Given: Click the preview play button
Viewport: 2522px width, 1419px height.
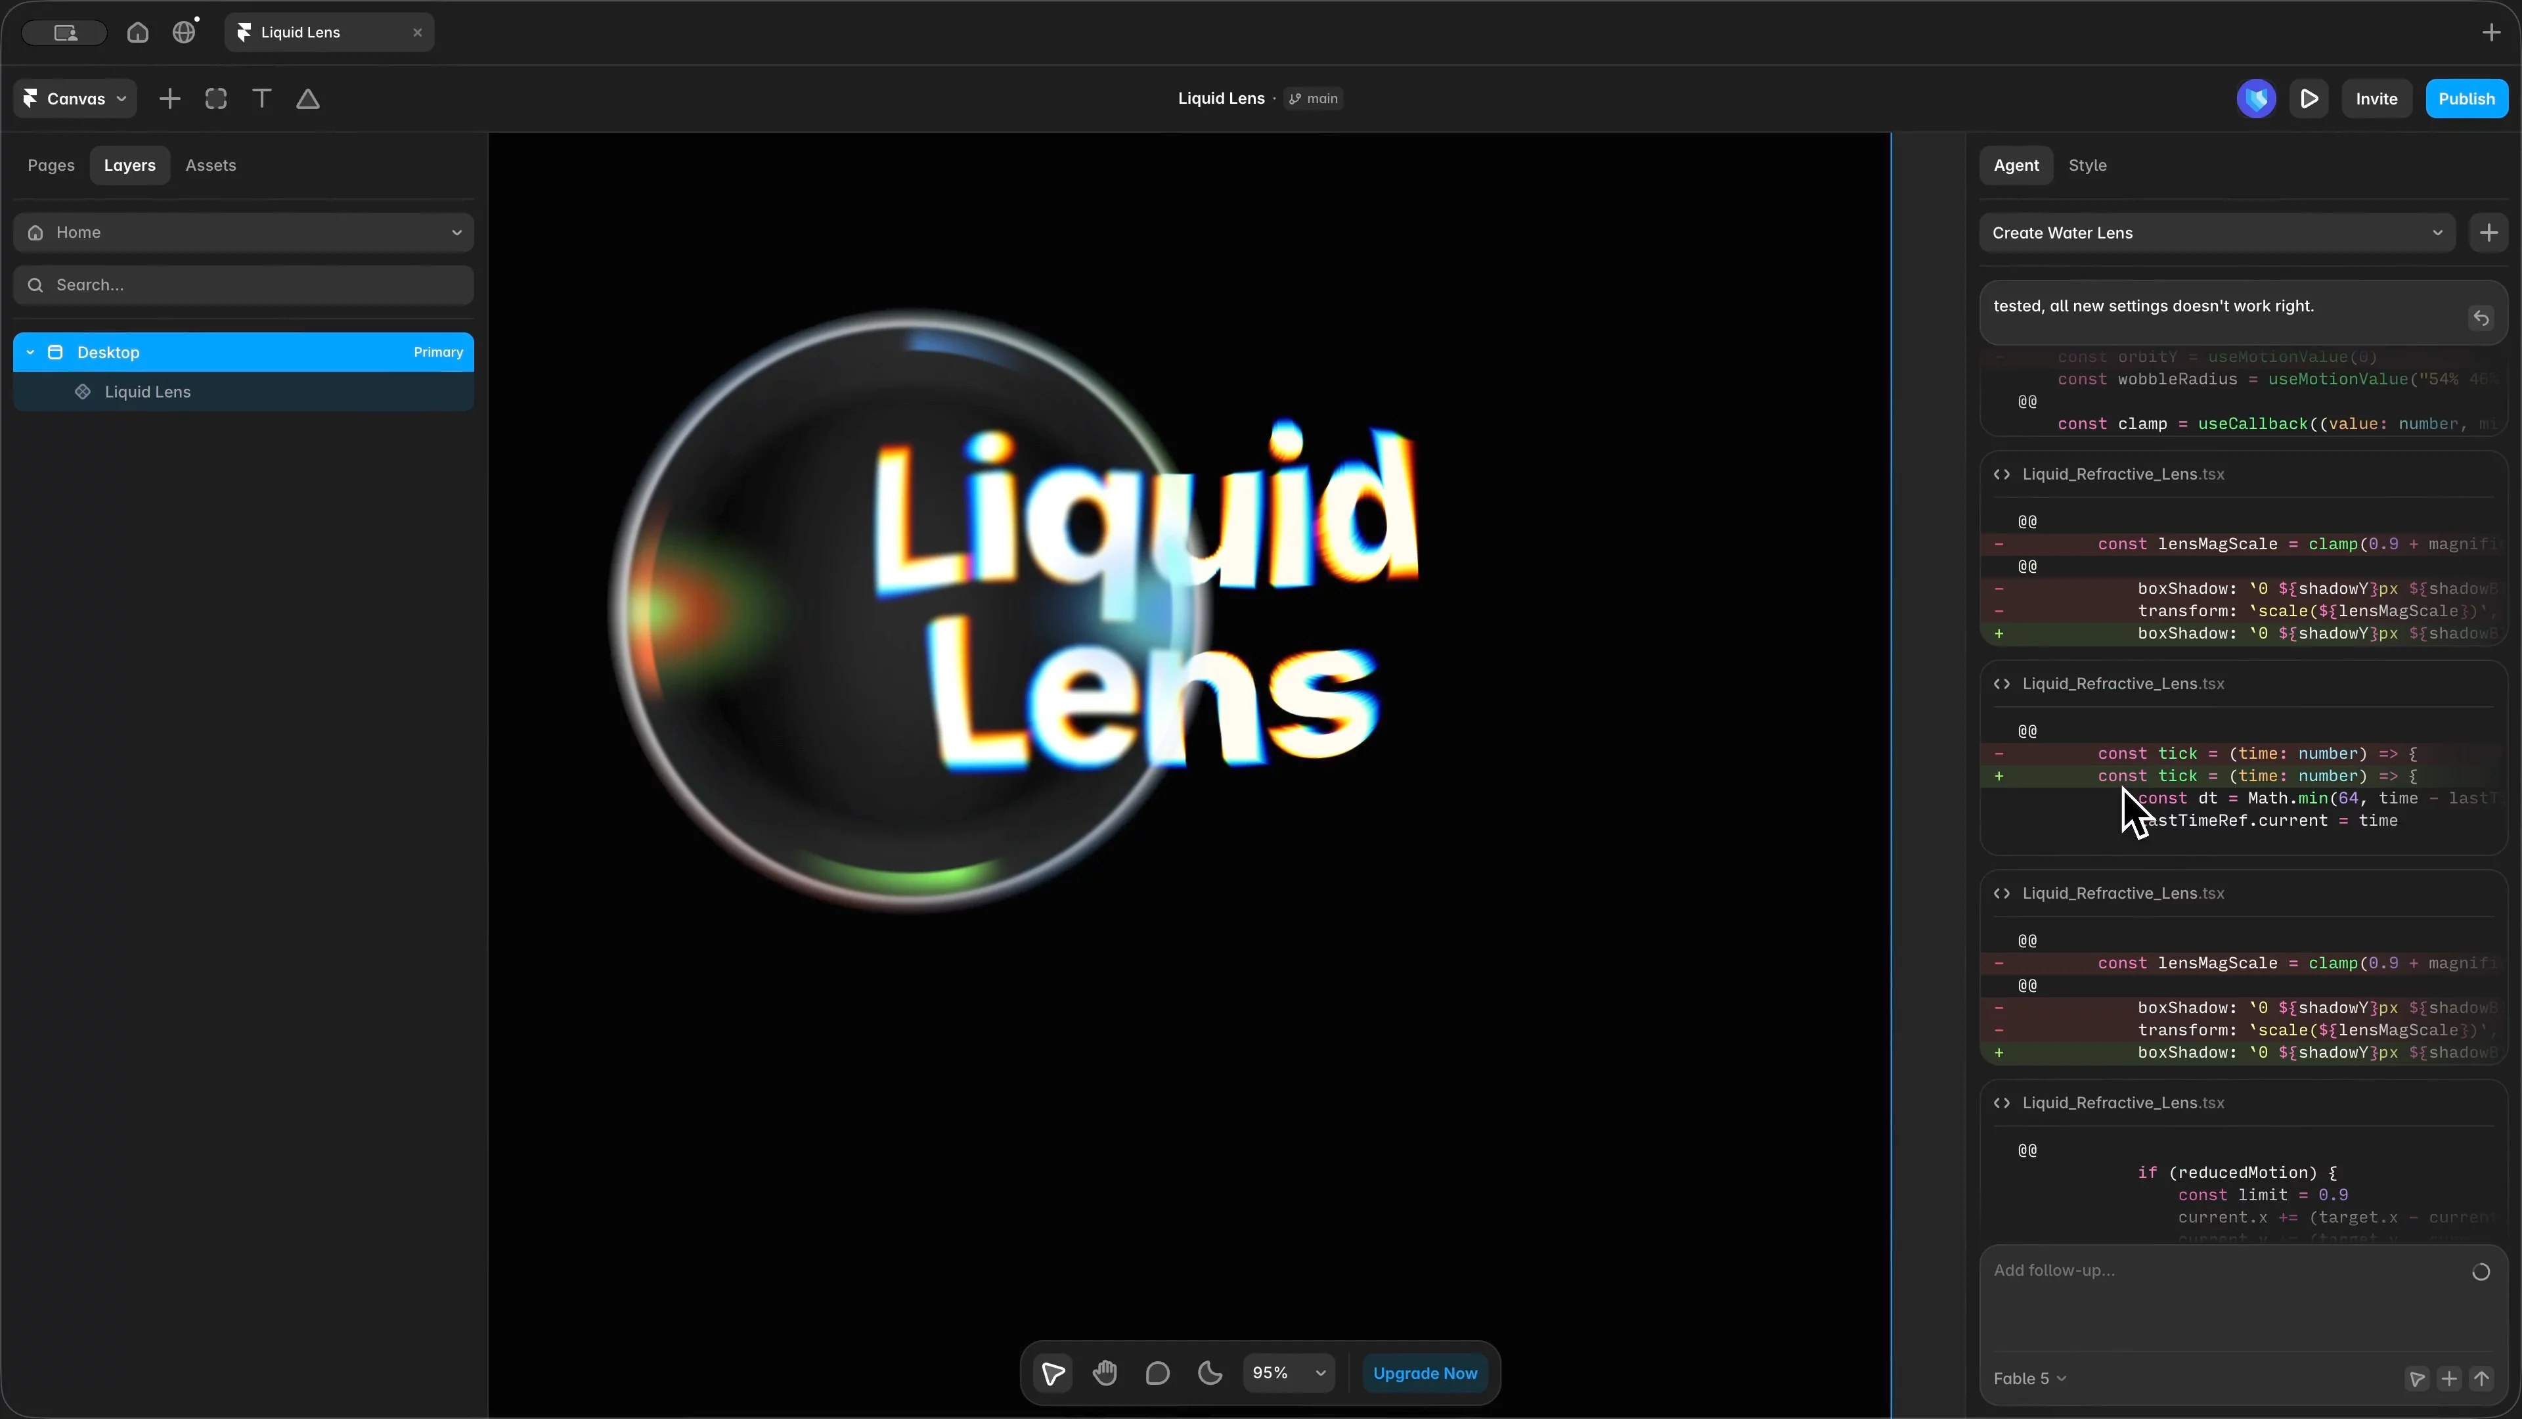Looking at the screenshot, I should [x=2310, y=99].
